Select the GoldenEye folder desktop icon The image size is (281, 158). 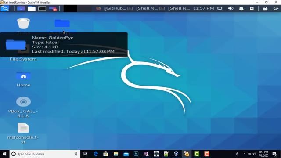coord(62,23)
